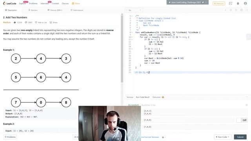Screen dimensions: 251x141
Task: Click the Add to List heart icon
Action: pyautogui.click(x=36, y=22)
